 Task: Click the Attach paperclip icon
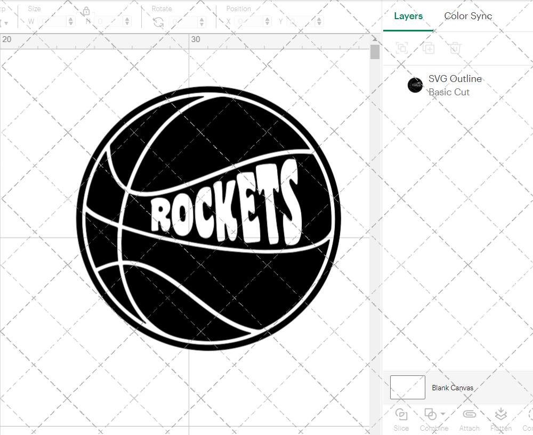click(x=469, y=414)
